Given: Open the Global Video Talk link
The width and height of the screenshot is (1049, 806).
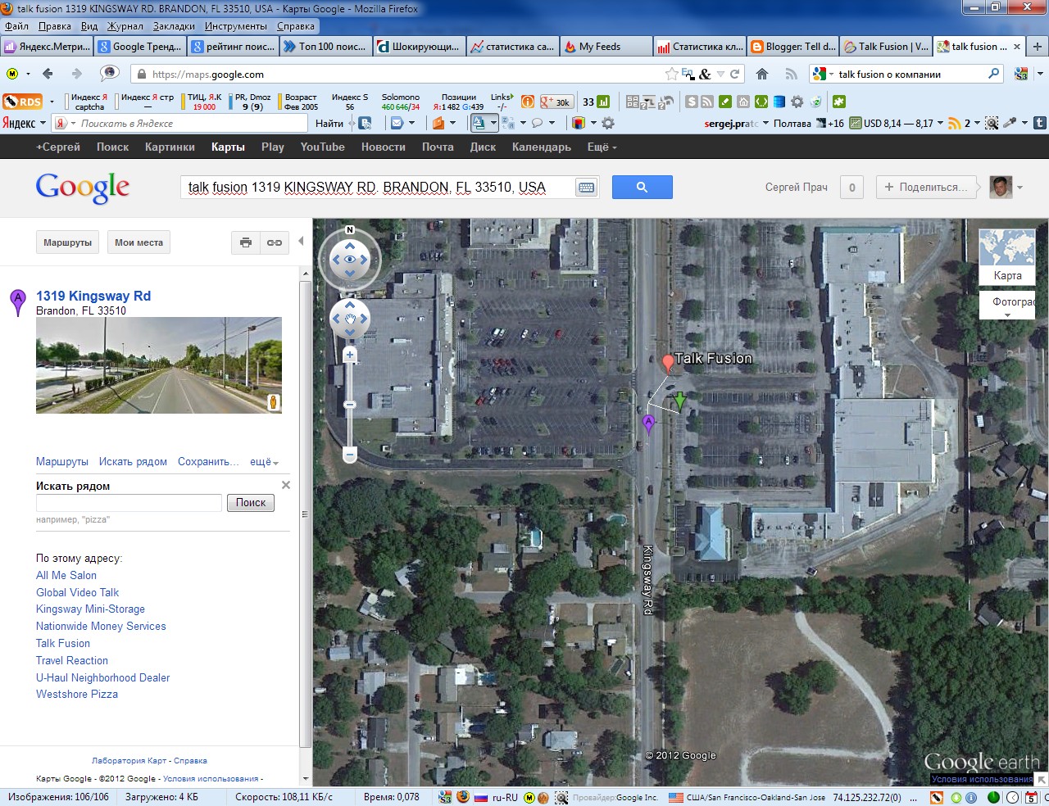Looking at the screenshot, I should click(77, 592).
